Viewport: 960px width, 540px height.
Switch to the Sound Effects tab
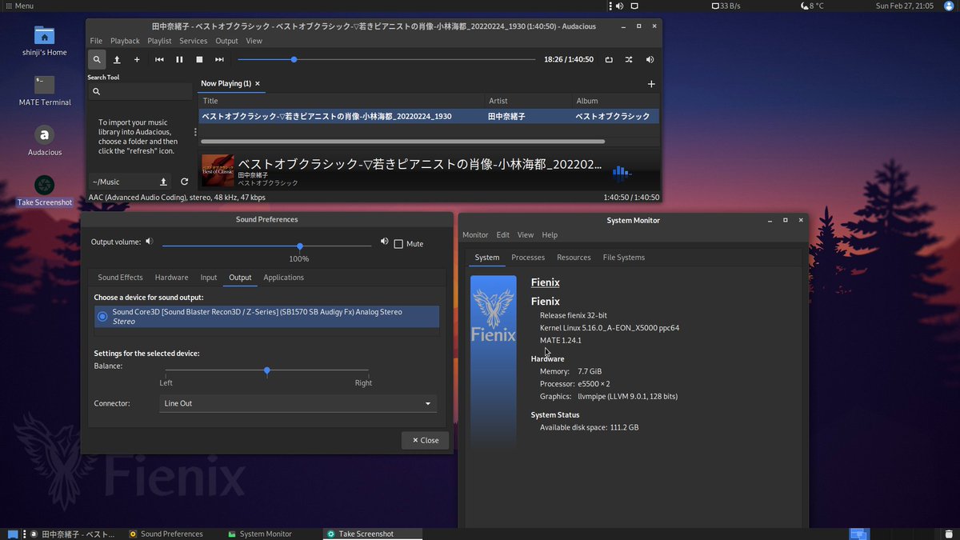pyautogui.click(x=120, y=278)
